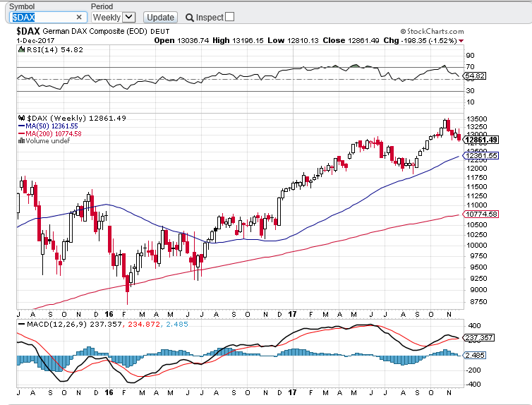Screen dimensions: 532x405
Task: Click the 11500 price axis label
Action: point(477,186)
